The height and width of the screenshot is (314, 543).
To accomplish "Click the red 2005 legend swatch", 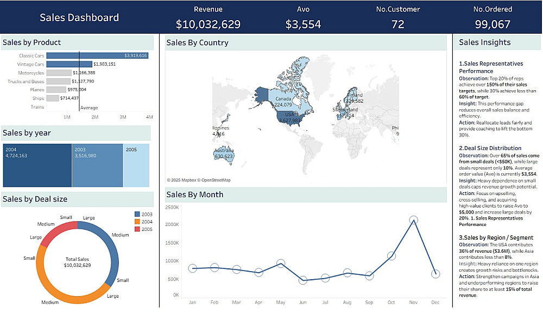I will [137, 229].
